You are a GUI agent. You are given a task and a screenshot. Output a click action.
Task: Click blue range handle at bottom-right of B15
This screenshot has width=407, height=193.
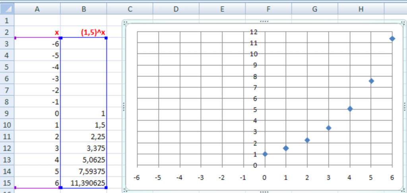click(x=106, y=187)
